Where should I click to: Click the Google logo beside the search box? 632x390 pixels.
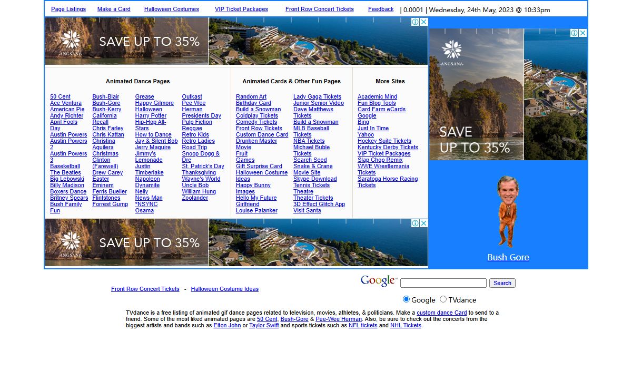(x=379, y=281)
